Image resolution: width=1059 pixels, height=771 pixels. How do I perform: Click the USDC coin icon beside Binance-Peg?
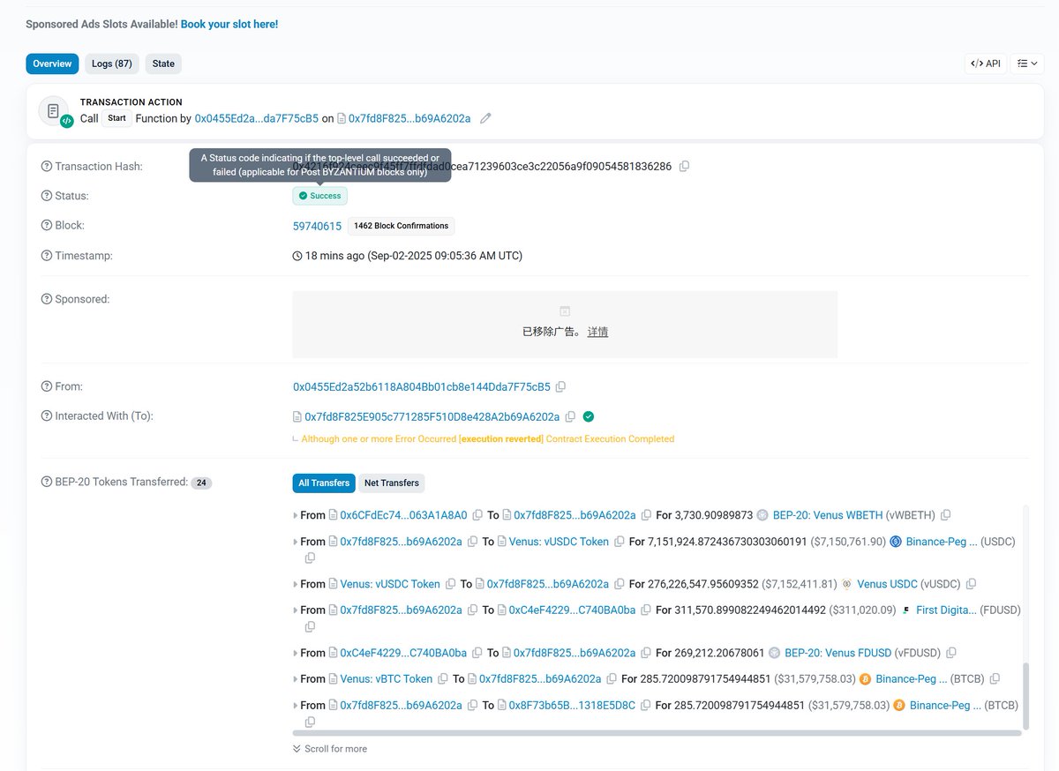point(895,542)
